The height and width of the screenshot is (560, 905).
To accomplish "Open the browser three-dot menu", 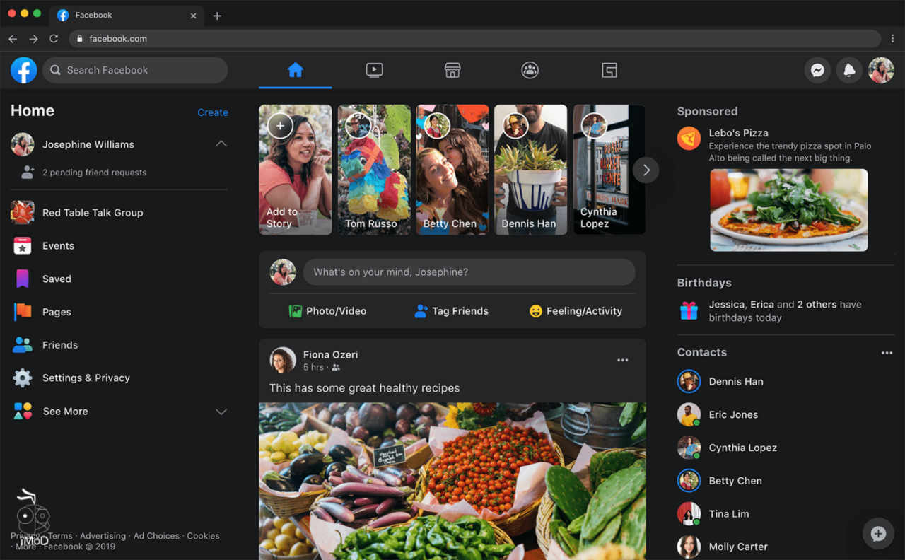I will 893,39.
